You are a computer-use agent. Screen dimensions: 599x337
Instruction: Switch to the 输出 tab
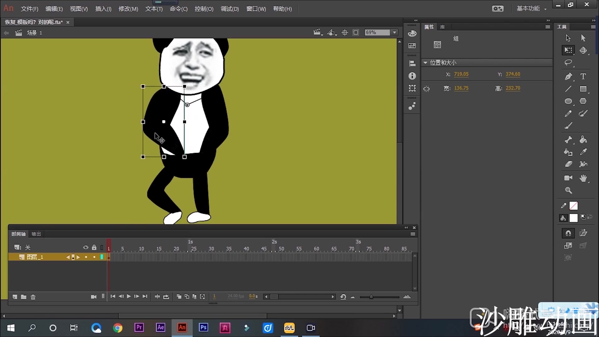pos(36,234)
